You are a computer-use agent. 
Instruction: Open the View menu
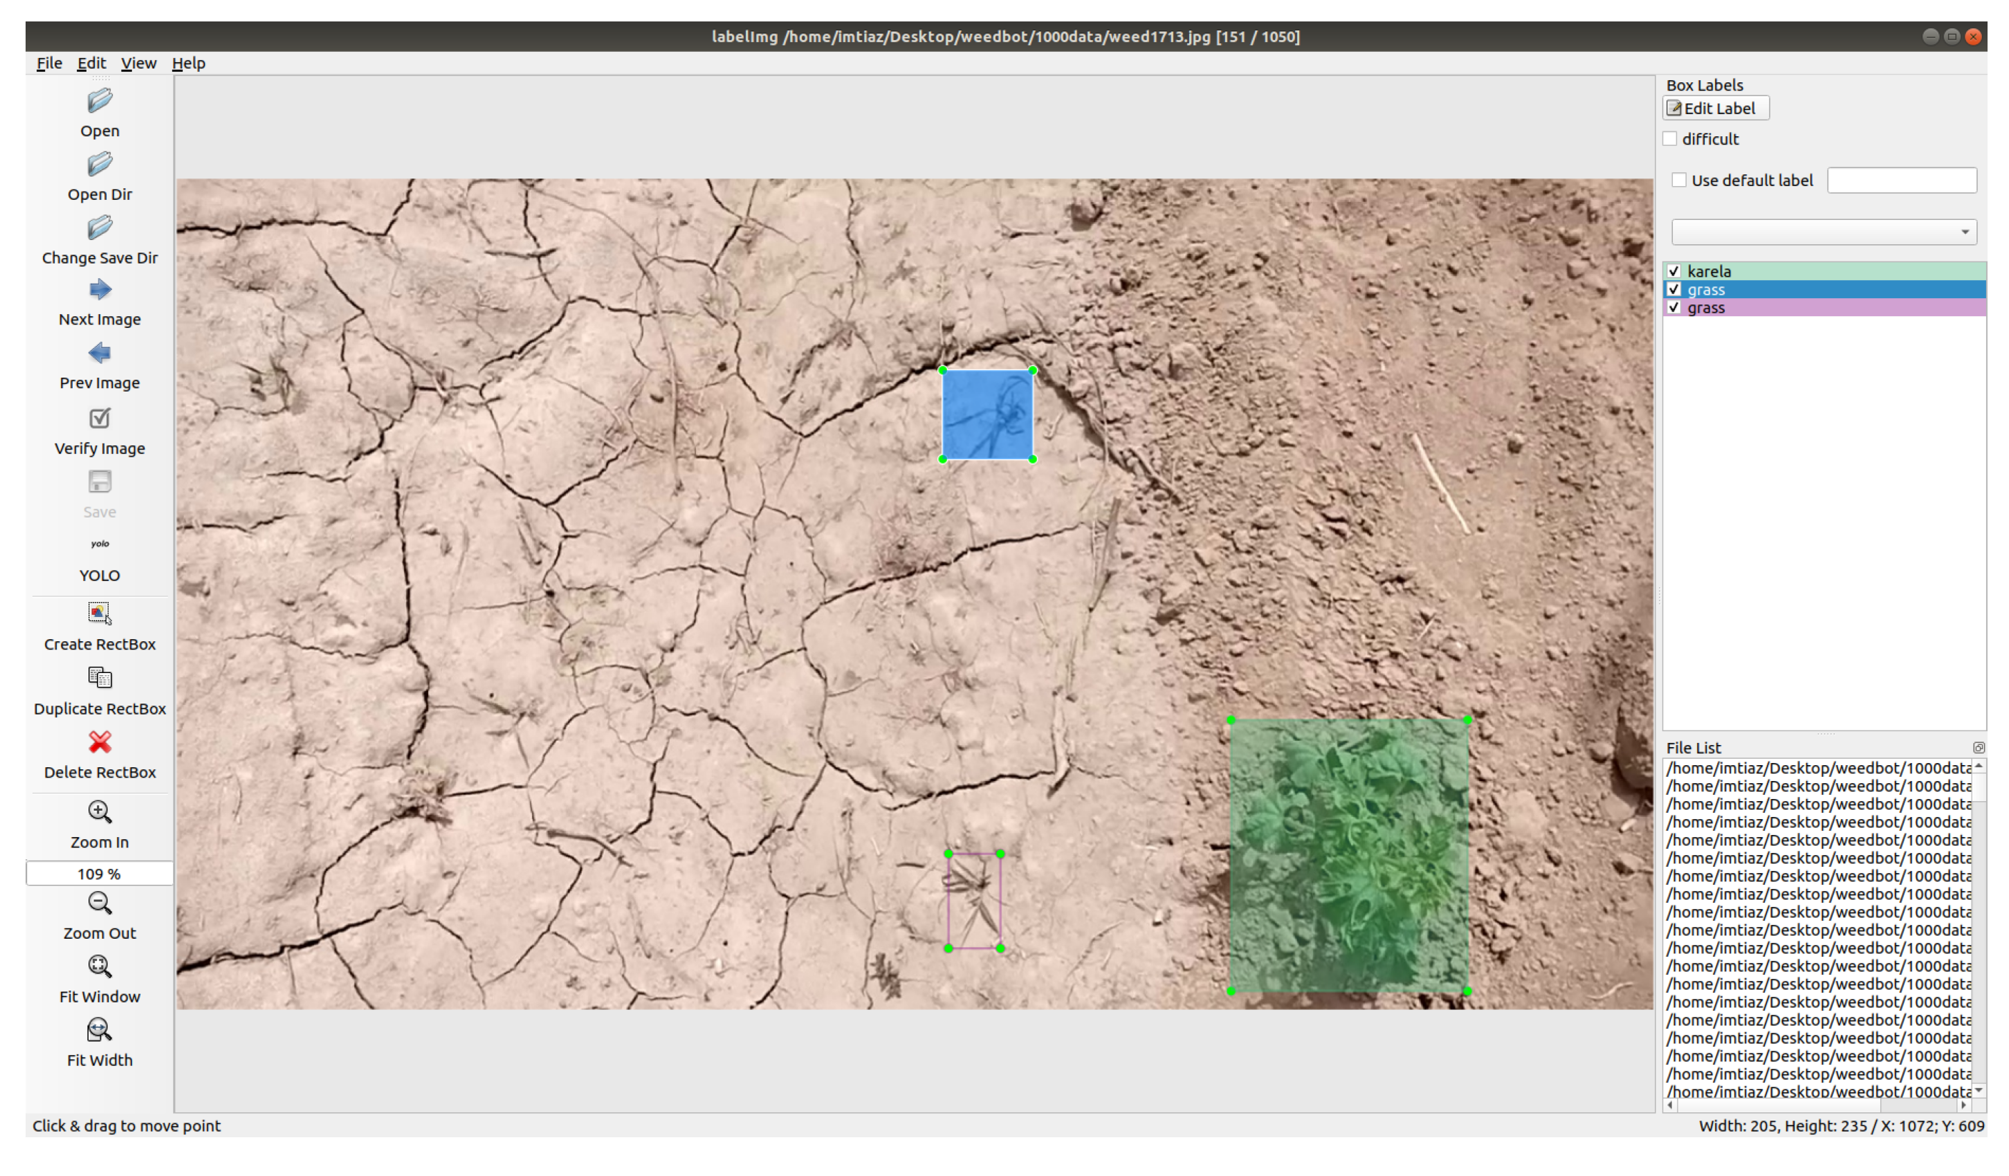click(x=138, y=63)
